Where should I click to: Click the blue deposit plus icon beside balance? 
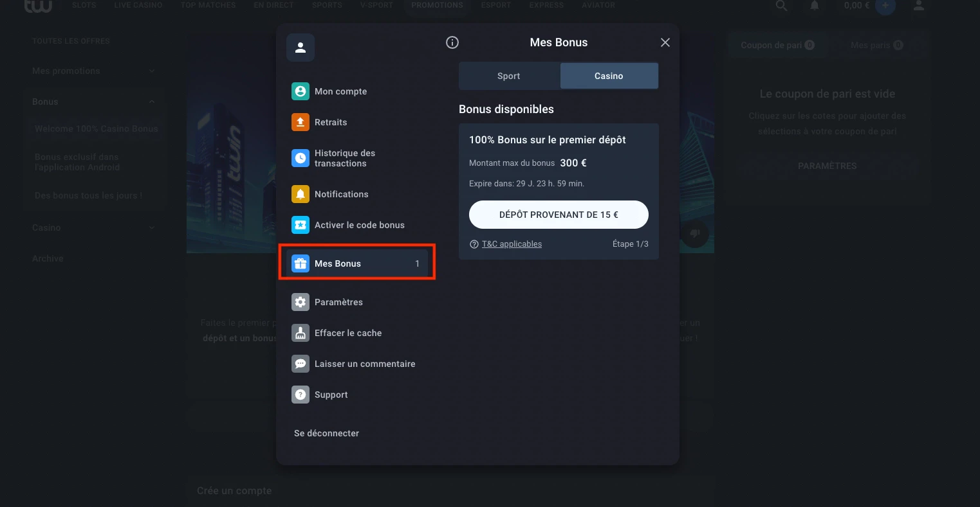885,6
